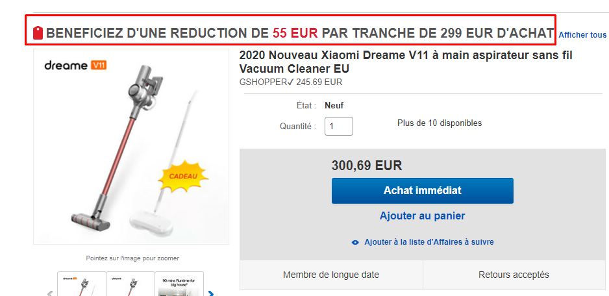This screenshot has height=296, width=609.
Task: Select the 90 mins Runtime thumbnail
Action: (179, 284)
